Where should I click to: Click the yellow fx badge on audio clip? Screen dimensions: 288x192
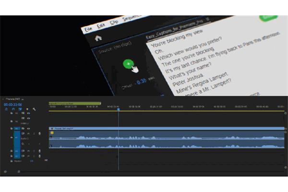point(52,132)
